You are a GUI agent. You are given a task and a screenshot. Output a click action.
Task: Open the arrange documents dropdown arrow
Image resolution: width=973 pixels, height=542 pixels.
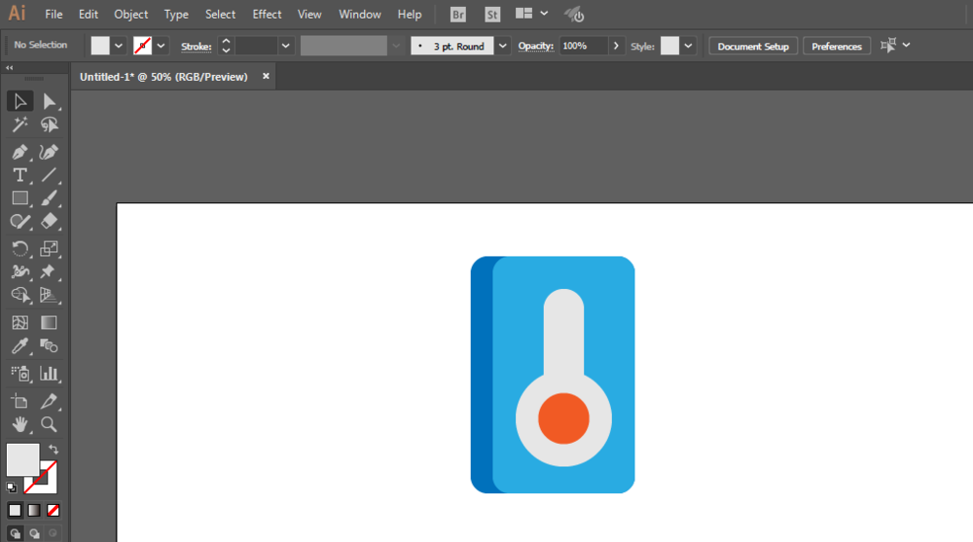[x=544, y=14]
